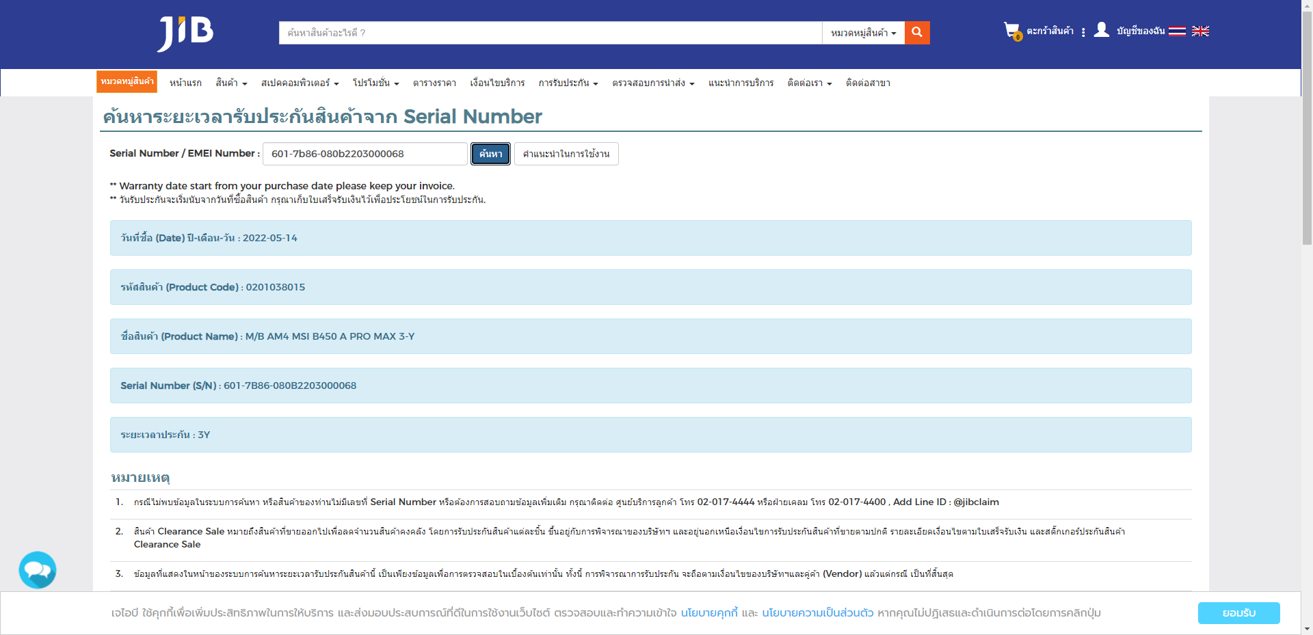Open the การรับประกัน dropdown menu
Viewport: 1313px width, 635px height.
point(568,83)
